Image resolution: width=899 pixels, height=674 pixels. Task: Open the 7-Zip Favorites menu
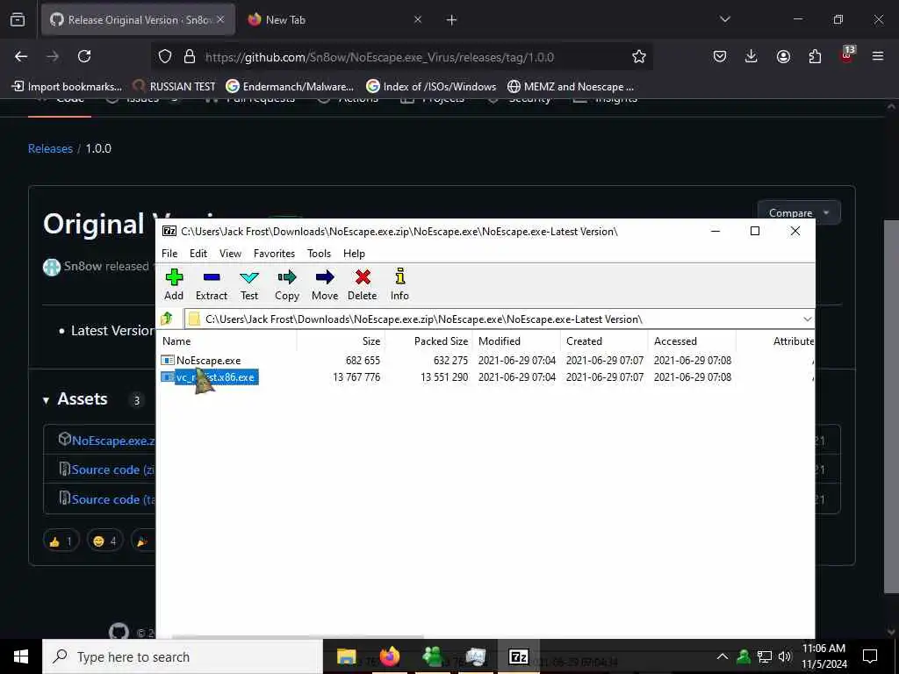[x=274, y=254]
